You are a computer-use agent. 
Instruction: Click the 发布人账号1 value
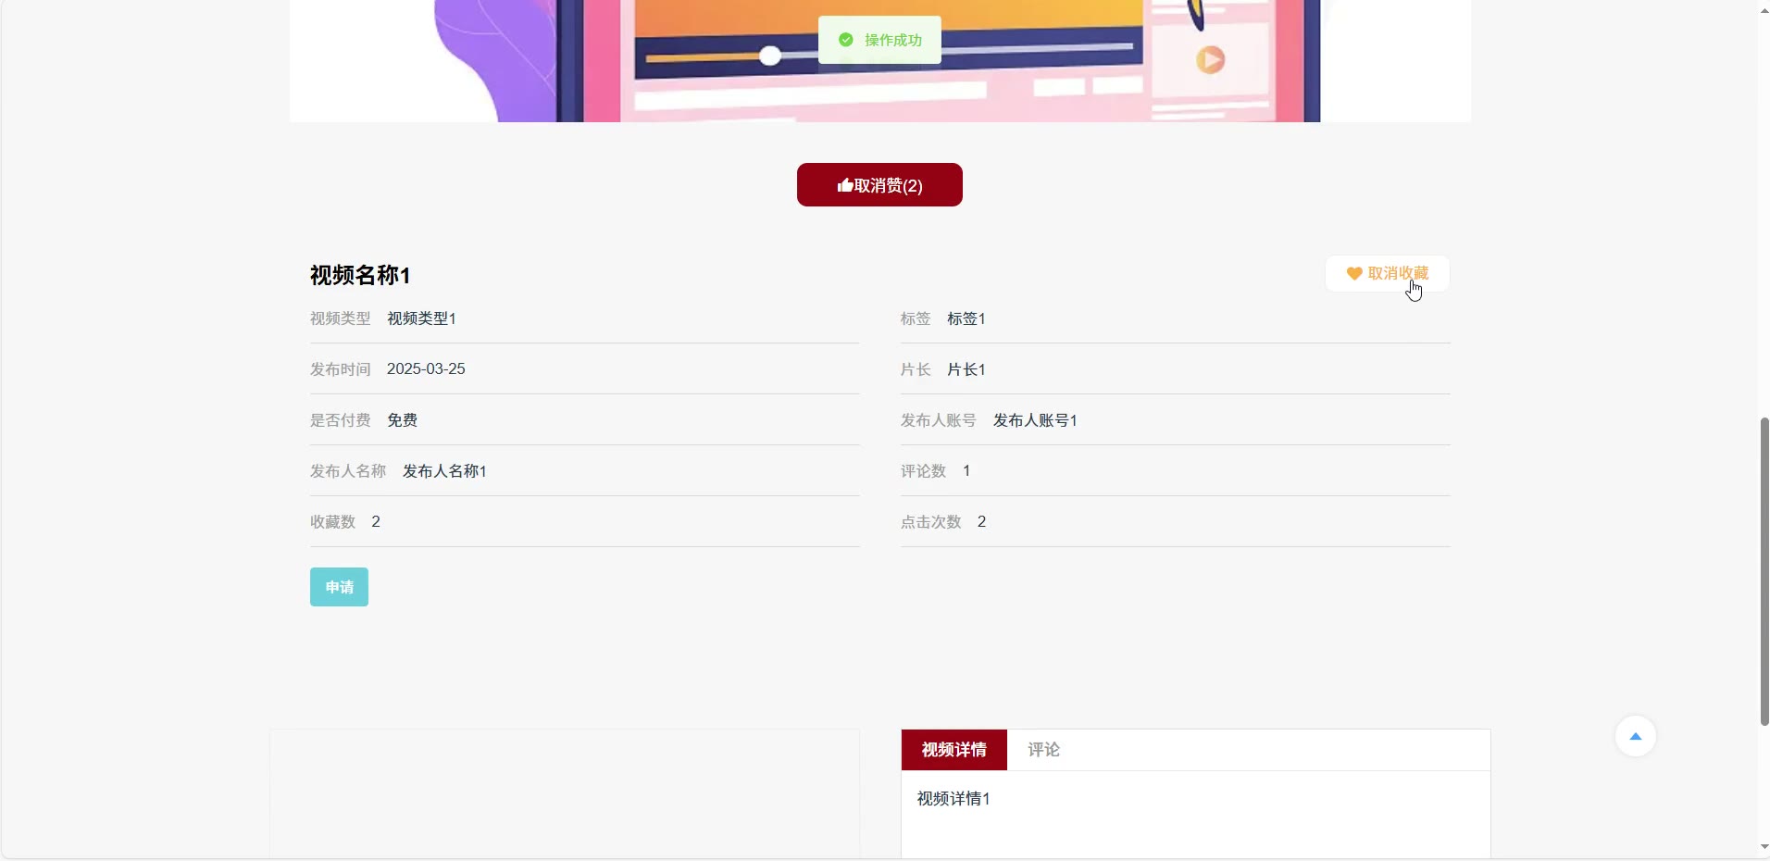click(x=1035, y=420)
